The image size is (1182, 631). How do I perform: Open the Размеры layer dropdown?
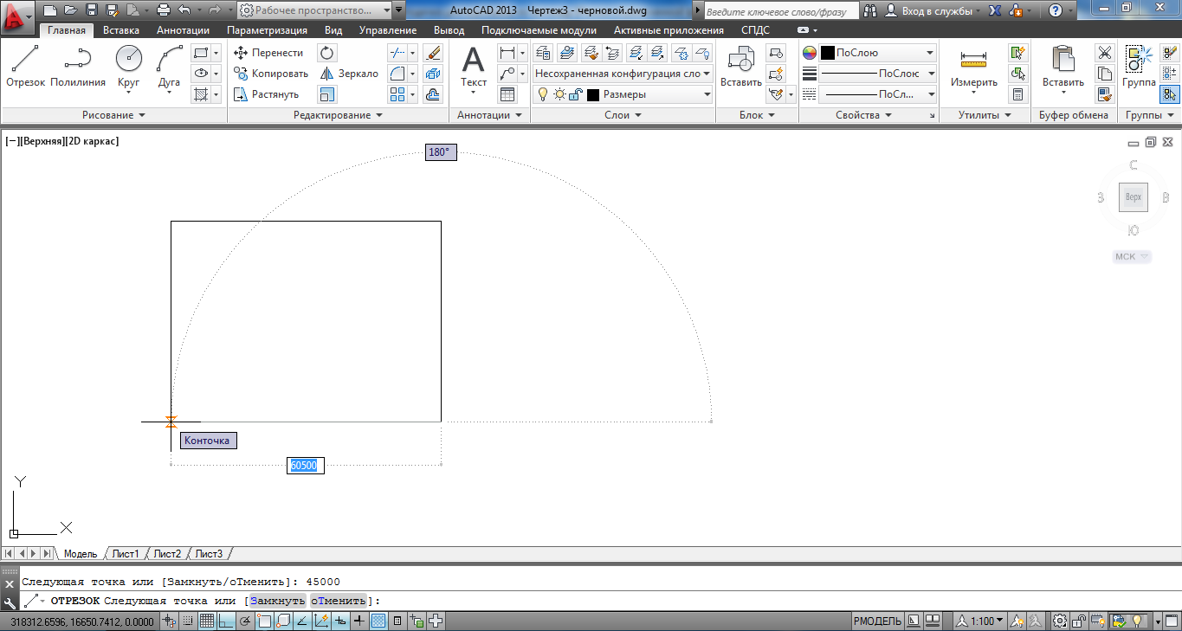point(623,94)
